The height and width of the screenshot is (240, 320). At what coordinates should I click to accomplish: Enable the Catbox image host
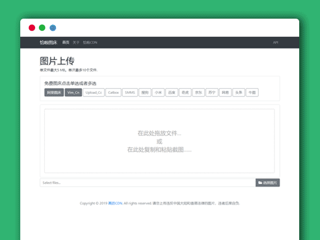(x=114, y=92)
